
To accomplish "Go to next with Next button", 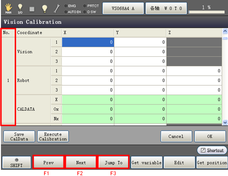I will pos(81,162).
